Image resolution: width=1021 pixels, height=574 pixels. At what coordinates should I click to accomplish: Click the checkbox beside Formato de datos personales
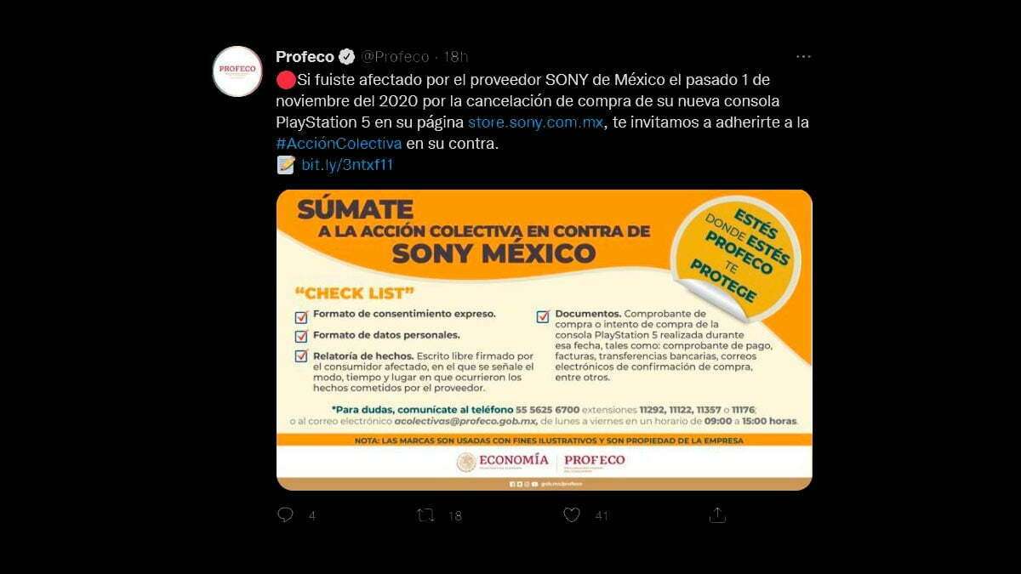(x=301, y=336)
